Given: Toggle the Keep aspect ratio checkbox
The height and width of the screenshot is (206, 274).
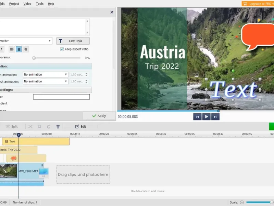Looking at the screenshot, I should click(x=62, y=49).
